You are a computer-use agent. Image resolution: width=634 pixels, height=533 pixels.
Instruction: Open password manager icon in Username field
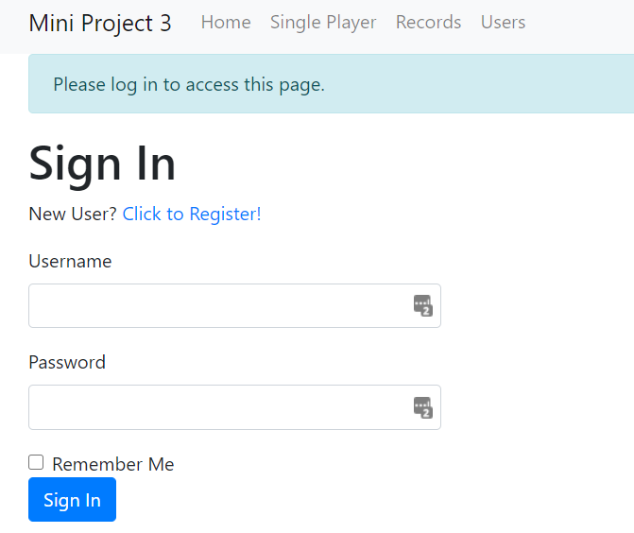[x=423, y=306]
